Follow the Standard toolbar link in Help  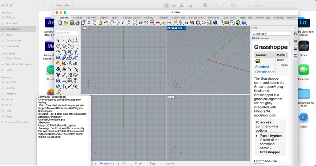click(262, 67)
